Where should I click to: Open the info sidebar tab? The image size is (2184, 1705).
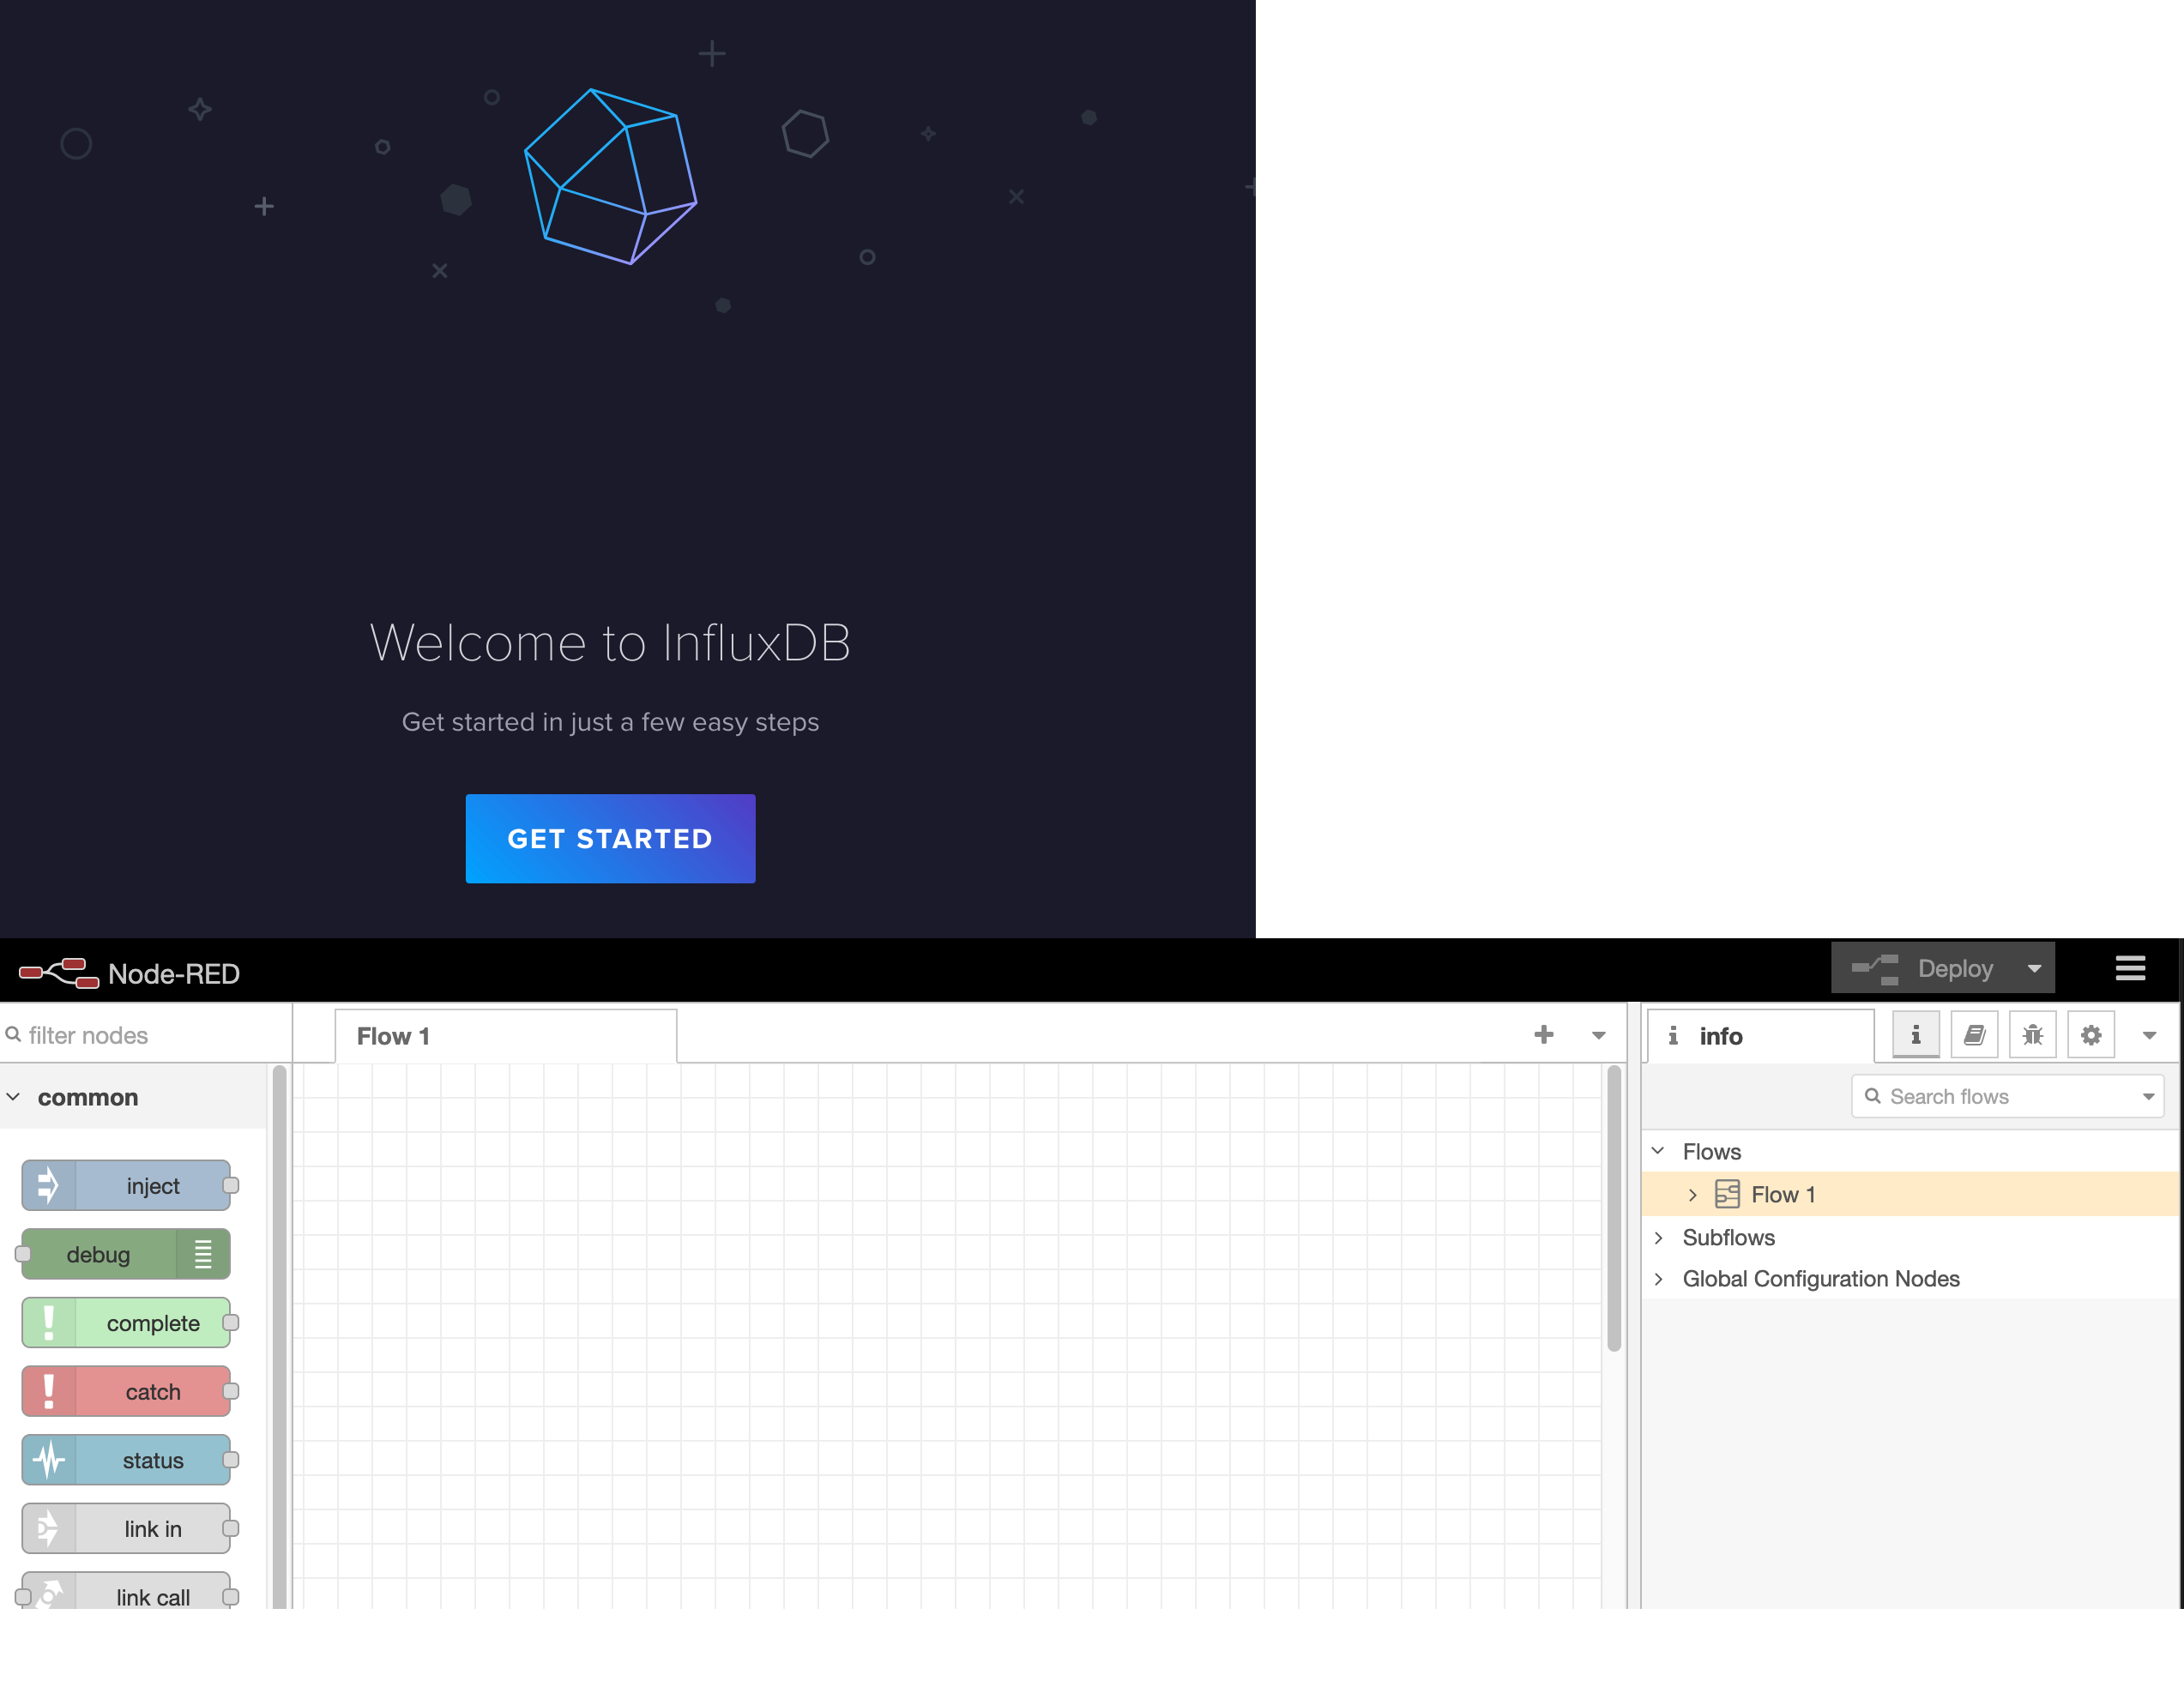(x=1760, y=1036)
